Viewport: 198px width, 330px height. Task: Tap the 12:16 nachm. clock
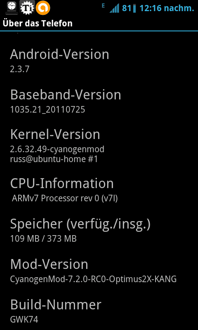(167, 8)
